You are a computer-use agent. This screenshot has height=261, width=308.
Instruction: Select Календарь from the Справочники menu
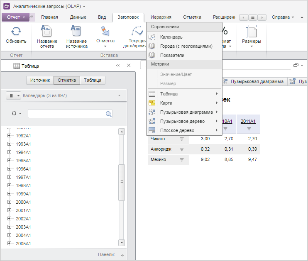coord(171,37)
